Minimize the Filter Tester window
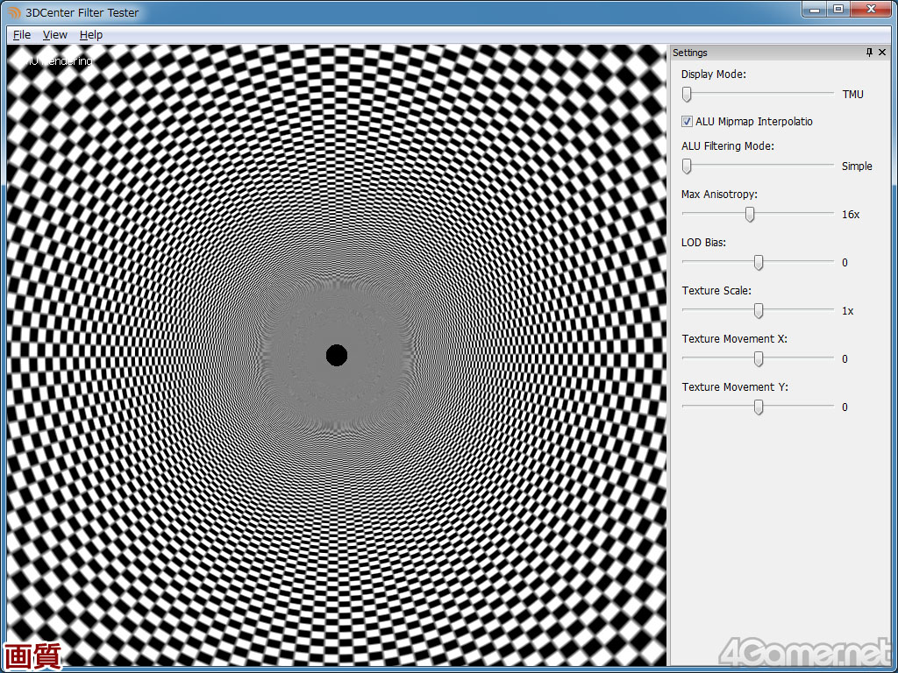The width and height of the screenshot is (898, 673). pos(816,10)
